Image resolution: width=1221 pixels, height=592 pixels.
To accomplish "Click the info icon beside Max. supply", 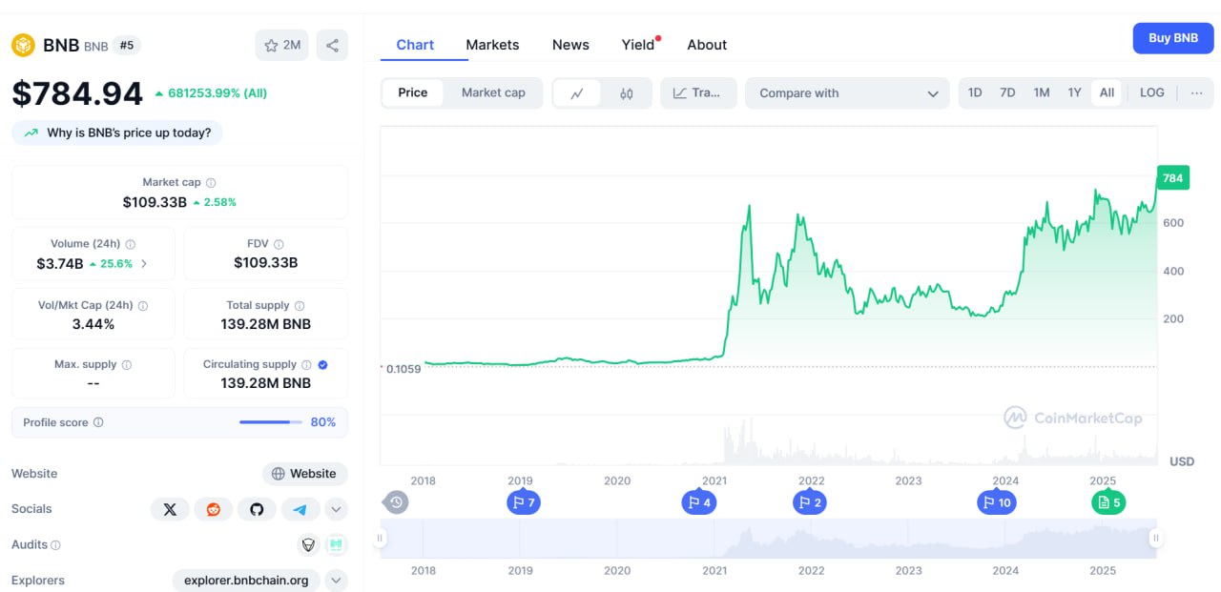I will [127, 365].
